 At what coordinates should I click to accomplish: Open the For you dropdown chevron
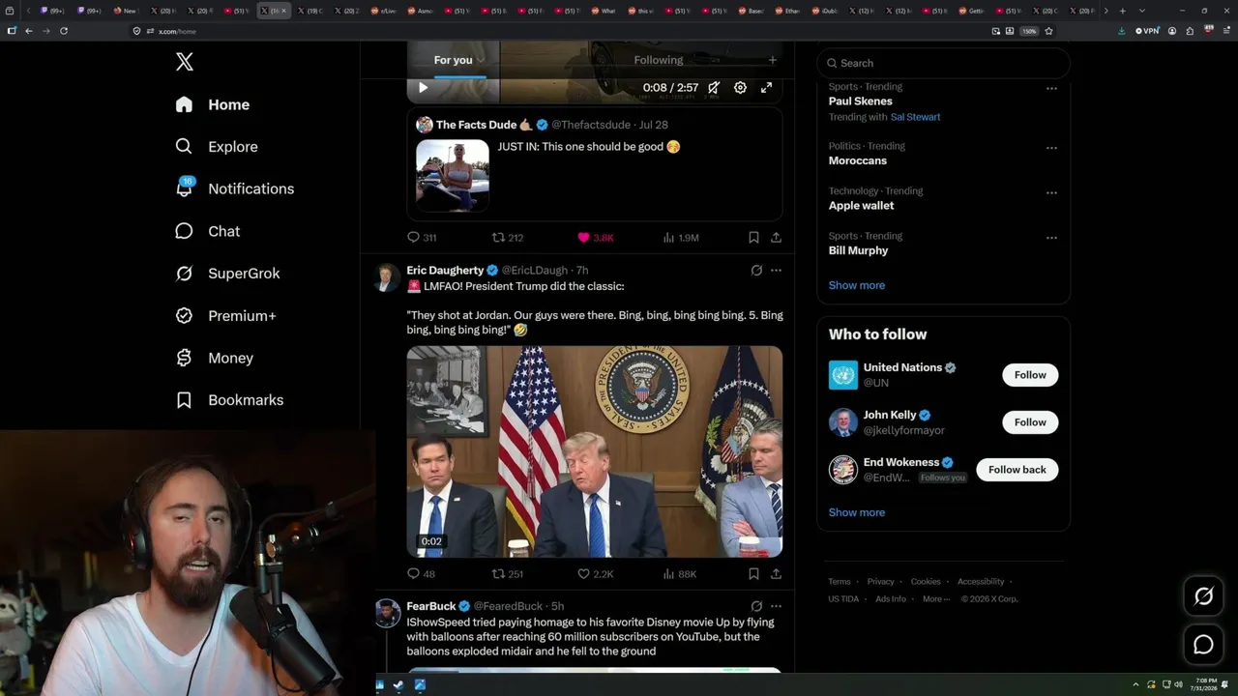pyautogui.click(x=481, y=61)
